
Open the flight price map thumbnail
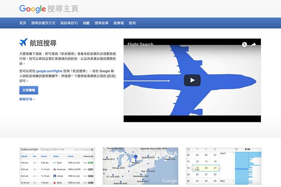[140, 166]
